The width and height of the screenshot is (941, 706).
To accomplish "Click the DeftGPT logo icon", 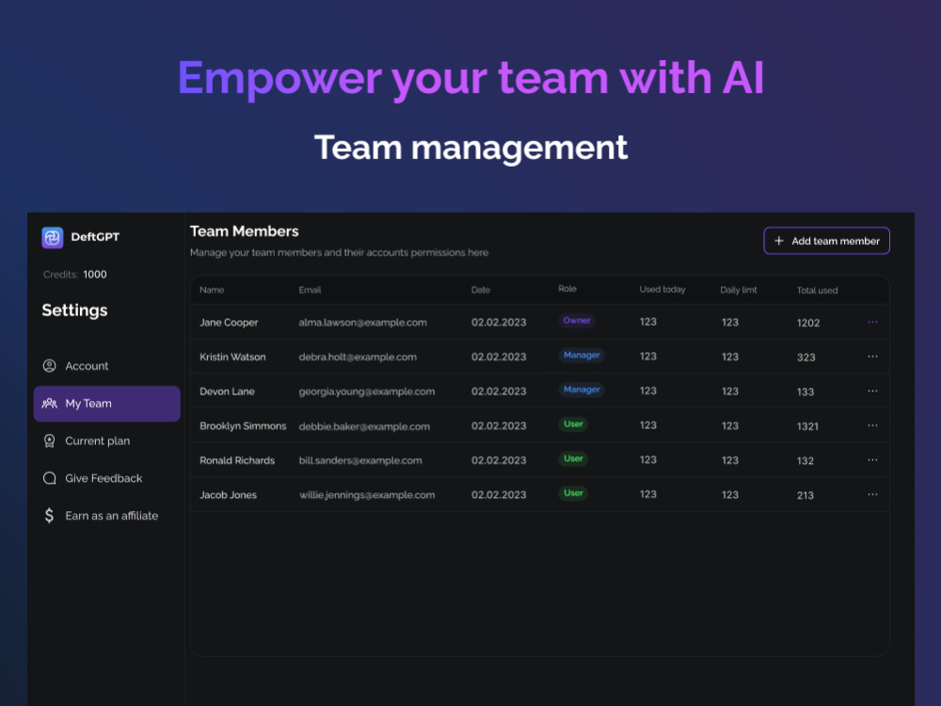I will tap(52, 238).
